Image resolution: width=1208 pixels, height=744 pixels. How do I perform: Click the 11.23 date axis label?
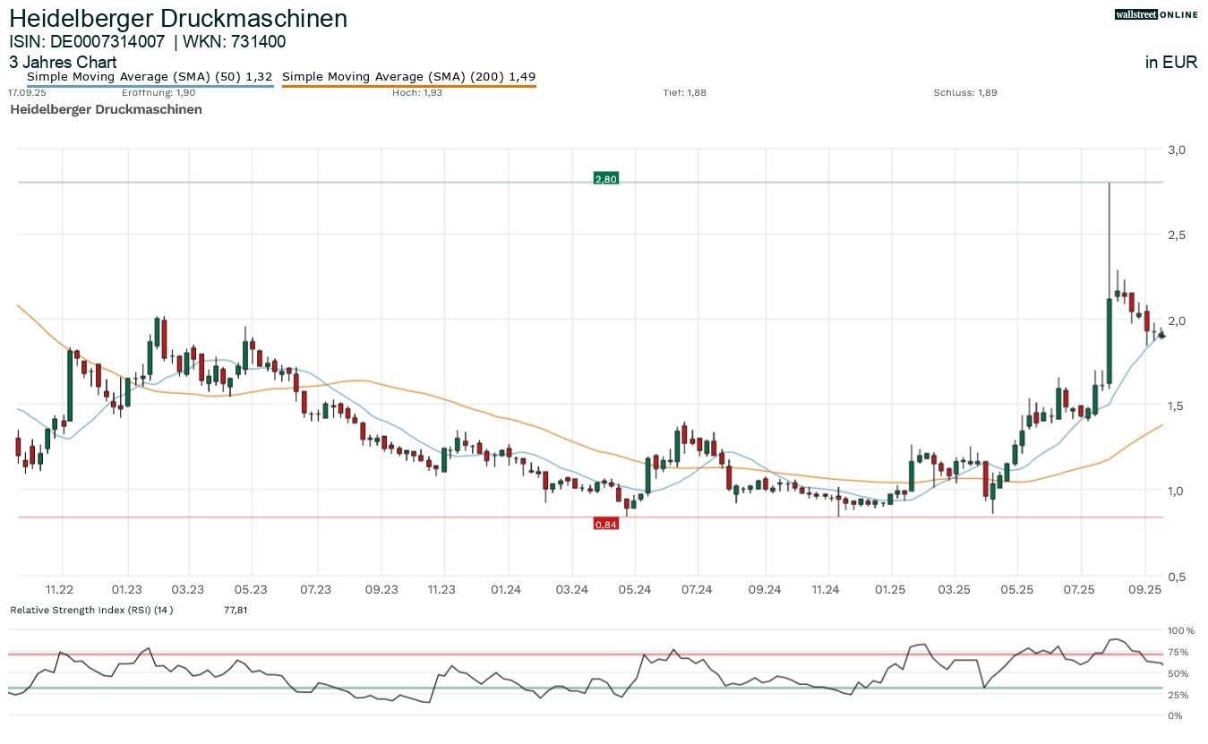pyautogui.click(x=441, y=589)
